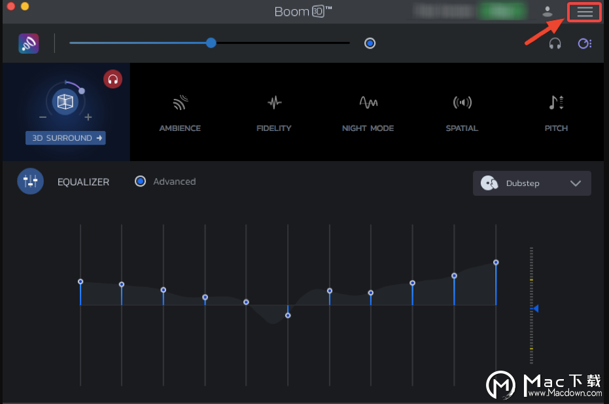609x404 pixels.
Task: Click the red headphone badge icon
Action: pyautogui.click(x=113, y=79)
